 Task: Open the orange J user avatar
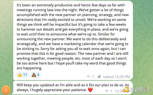tap(6, 90)
